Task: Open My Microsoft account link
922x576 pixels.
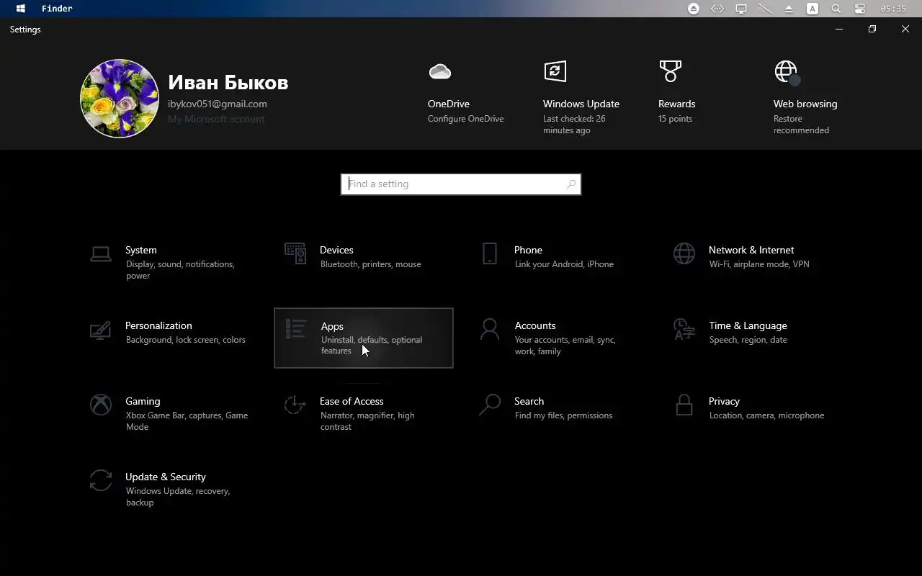Action: tap(216, 119)
